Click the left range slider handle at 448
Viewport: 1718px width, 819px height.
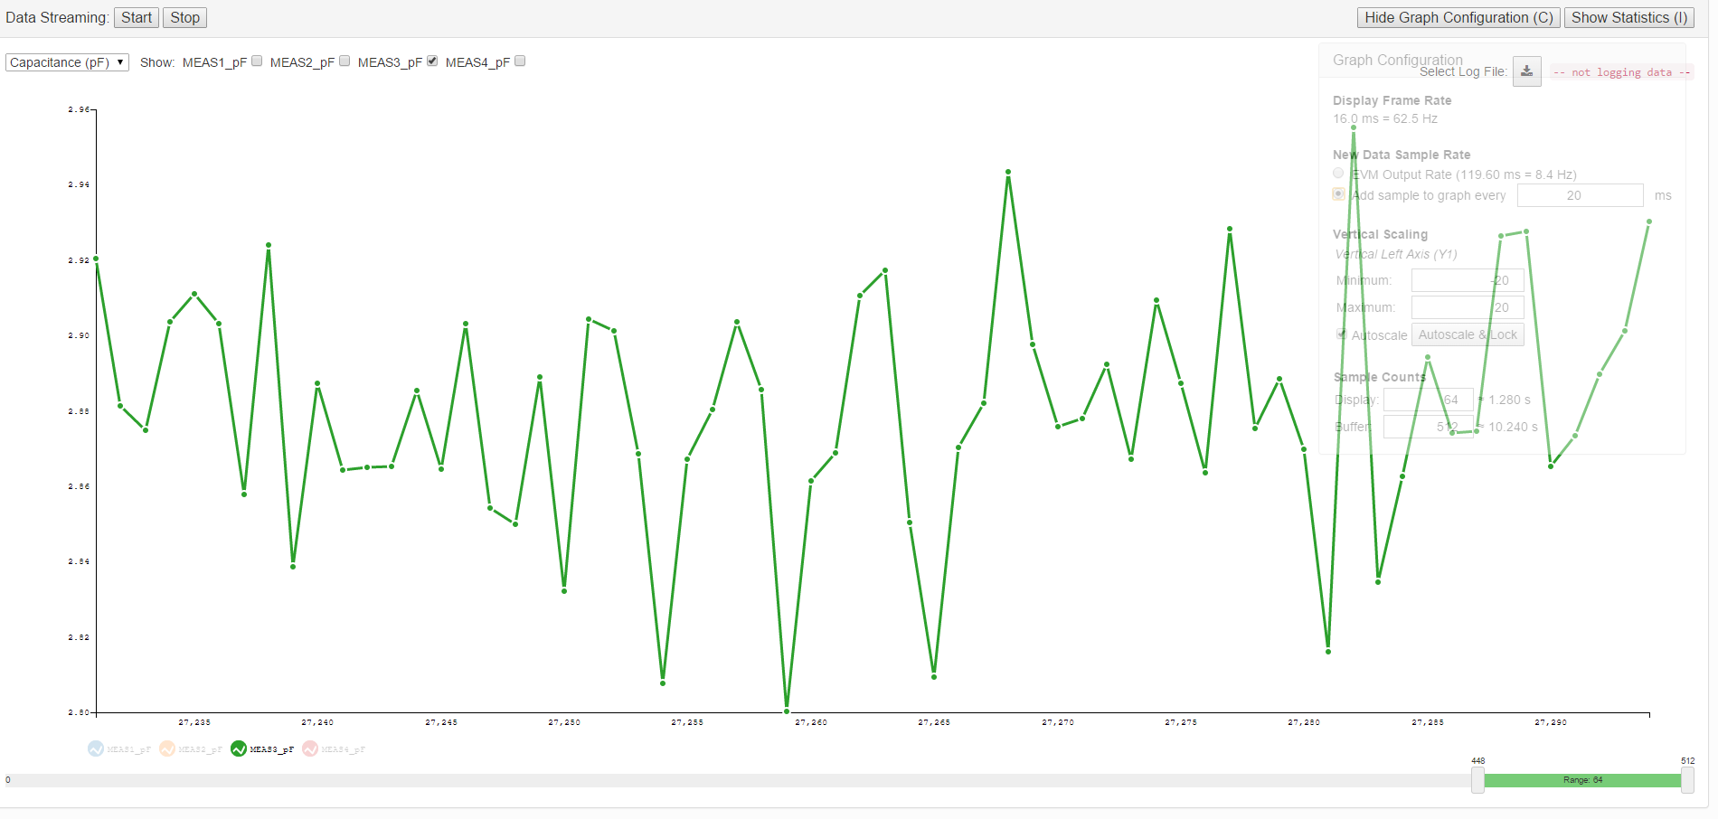[1477, 780]
